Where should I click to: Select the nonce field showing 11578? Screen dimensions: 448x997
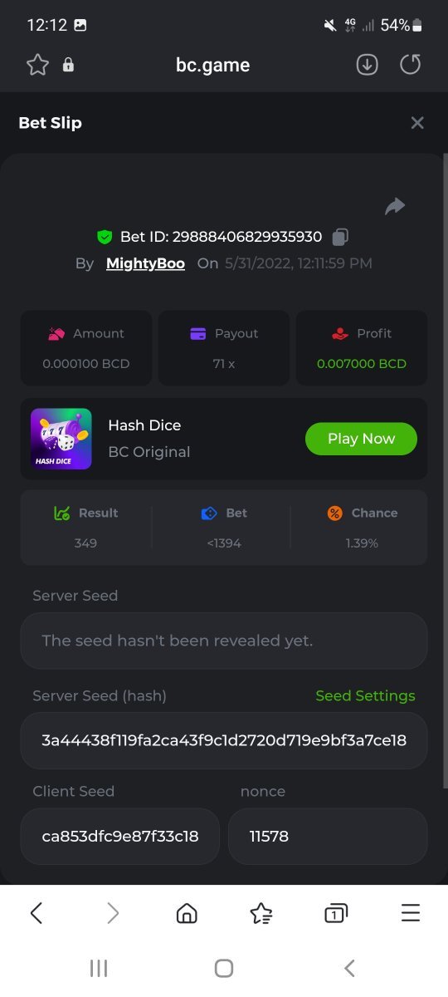coord(328,837)
